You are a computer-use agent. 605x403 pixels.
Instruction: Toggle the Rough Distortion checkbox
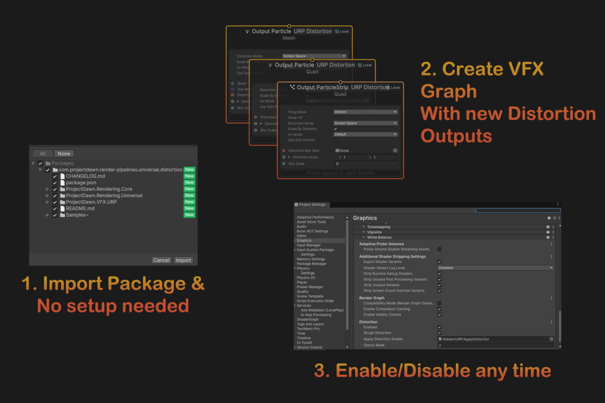(x=440, y=333)
